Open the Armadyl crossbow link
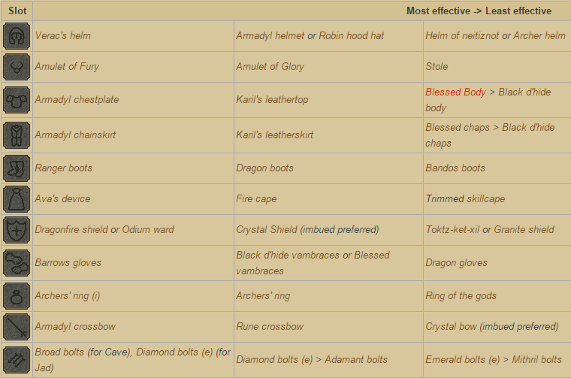 (75, 327)
